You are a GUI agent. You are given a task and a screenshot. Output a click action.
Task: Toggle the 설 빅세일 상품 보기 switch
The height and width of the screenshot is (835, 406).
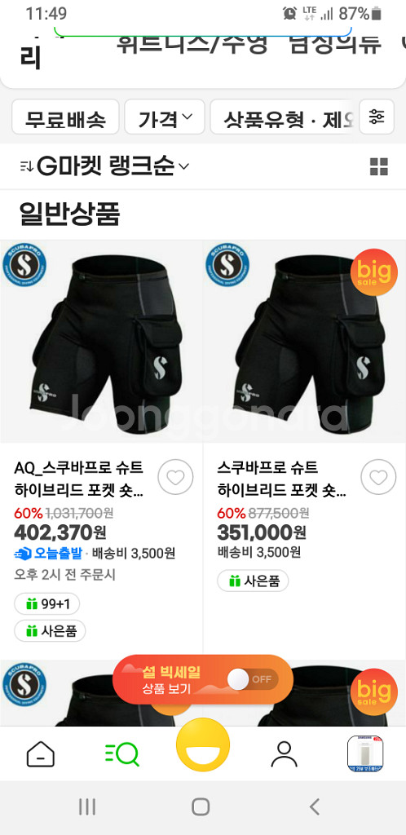pyautogui.click(x=252, y=679)
